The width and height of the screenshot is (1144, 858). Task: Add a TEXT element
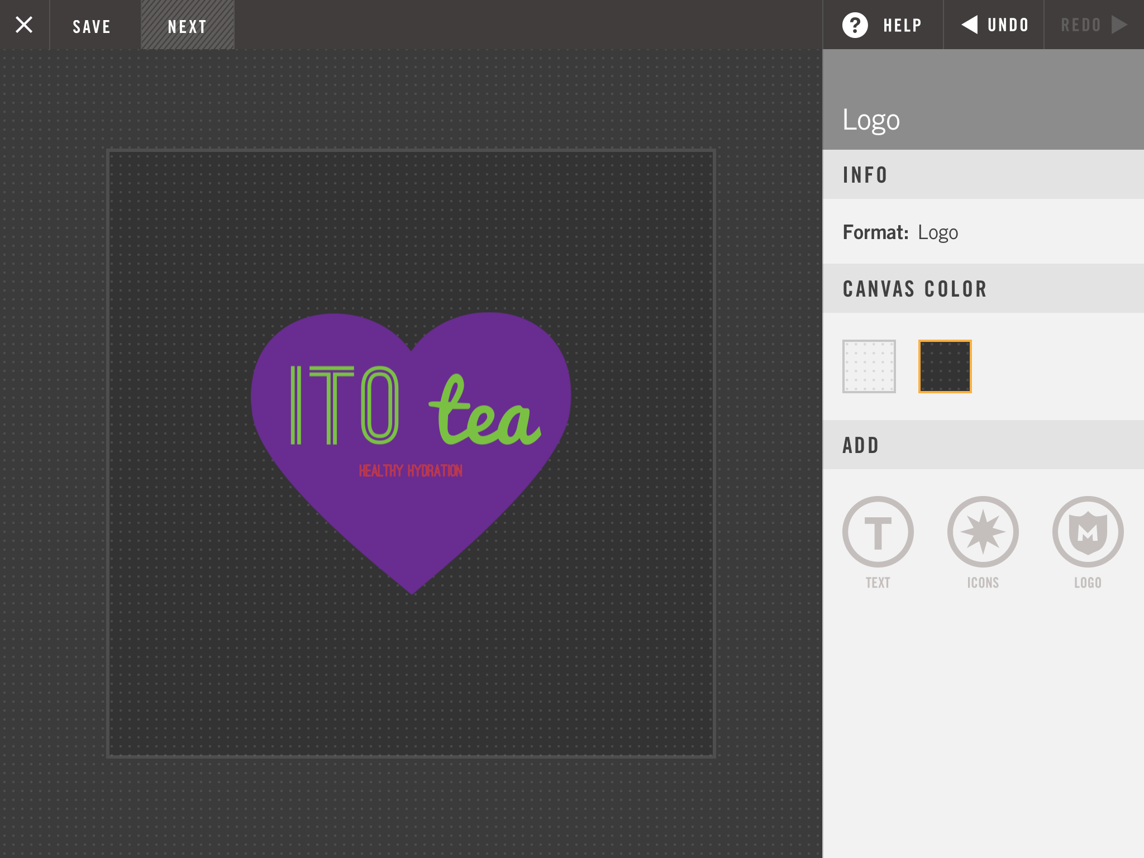pyautogui.click(x=878, y=532)
